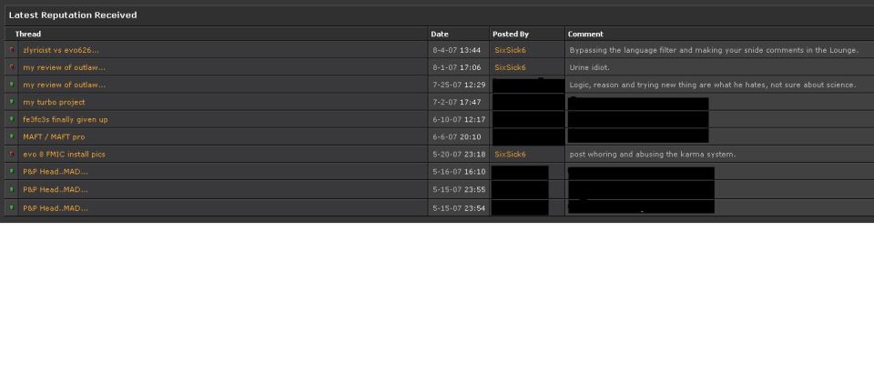Select the date '5-15-07 23:55'
The height and width of the screenshot is (372, 874).
pyautogui.click(x=459, y=189)
